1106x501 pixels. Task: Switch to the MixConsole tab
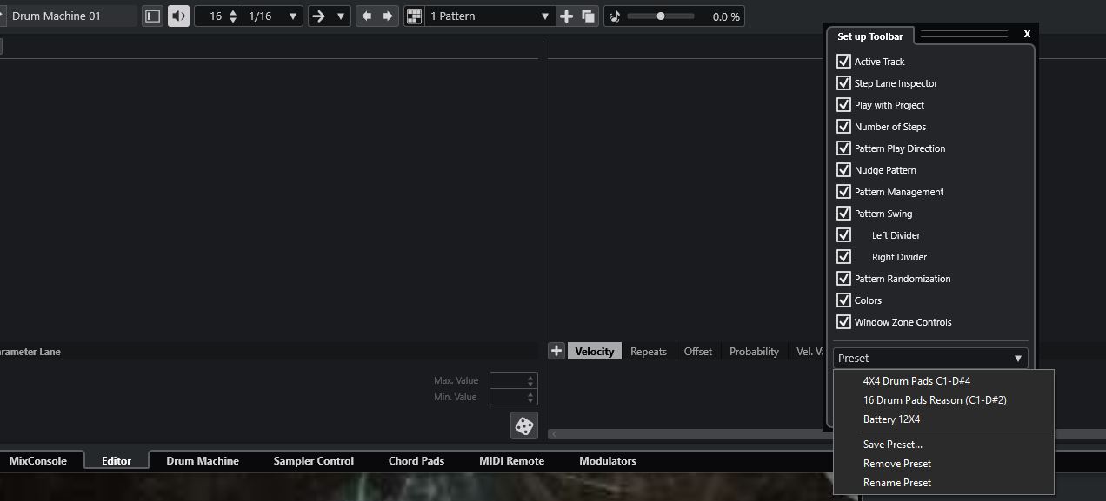[37, 461]
